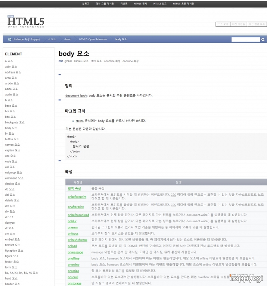Select datalist 요소 in the sidebar
267x286 pixels.
13,184
